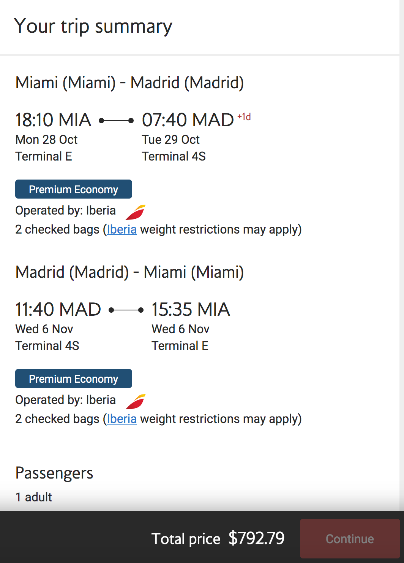Click the Tue 29 Oct arrival date

point(171,140)
